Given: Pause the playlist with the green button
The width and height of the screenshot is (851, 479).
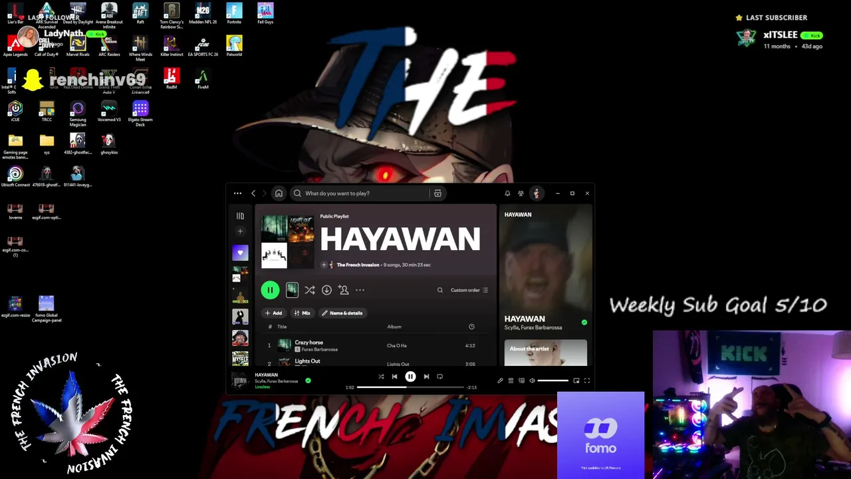Looking at the screenshot, I should pyautogui.click(x=270, y=290).
